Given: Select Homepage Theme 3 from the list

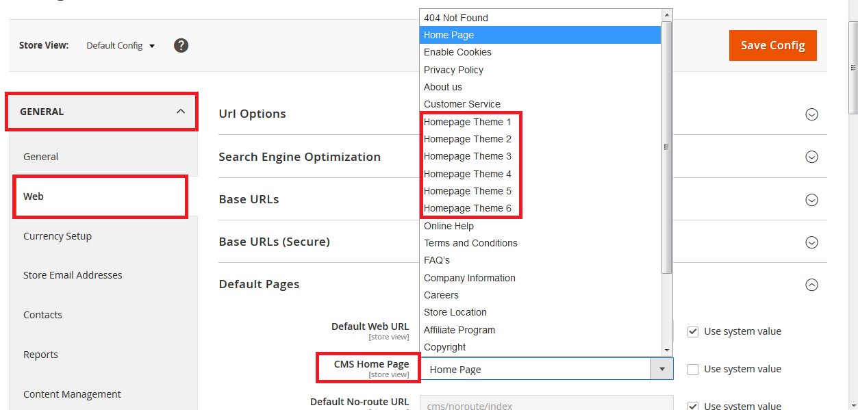Looking at the screenshot, I should pos(468,156).
